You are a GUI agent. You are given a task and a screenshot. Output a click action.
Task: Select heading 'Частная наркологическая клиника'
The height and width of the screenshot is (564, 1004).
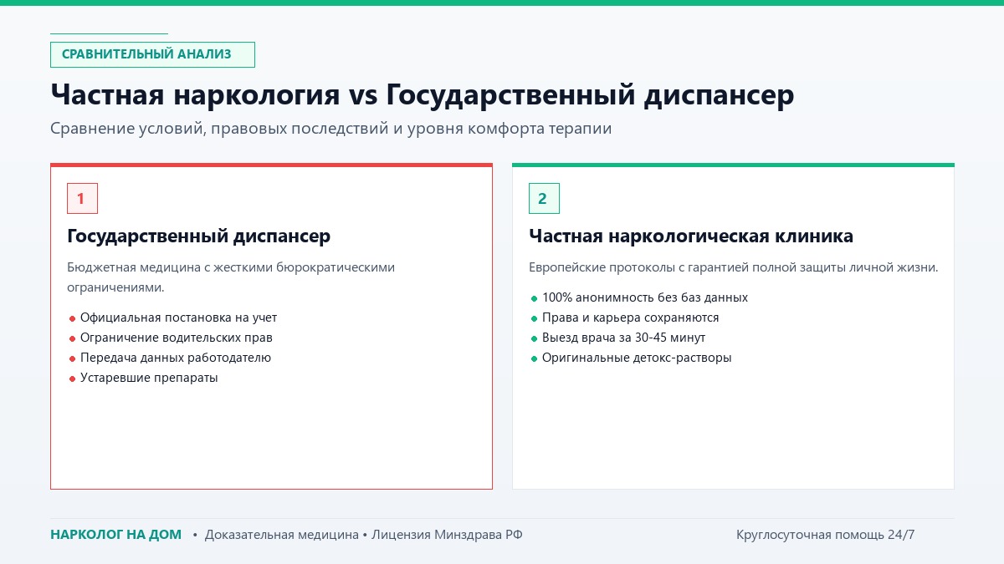tap(691, 236)
